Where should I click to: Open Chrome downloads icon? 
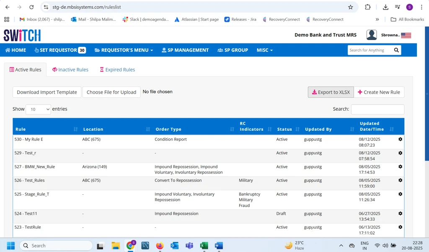[385, 7]
